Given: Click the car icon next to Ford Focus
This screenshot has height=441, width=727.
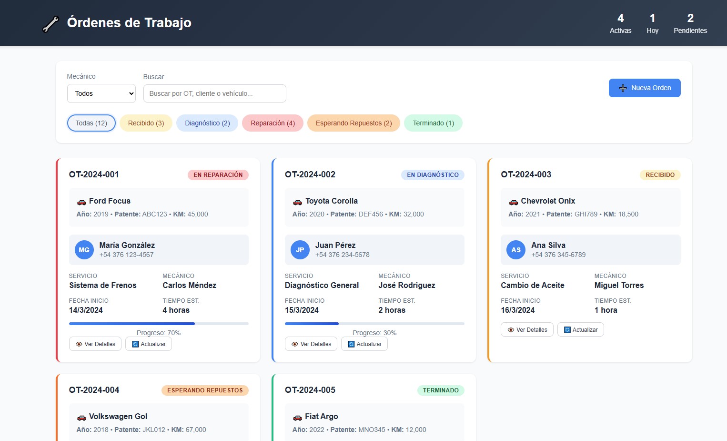Looking at the screenshot, I should (81, 202).
